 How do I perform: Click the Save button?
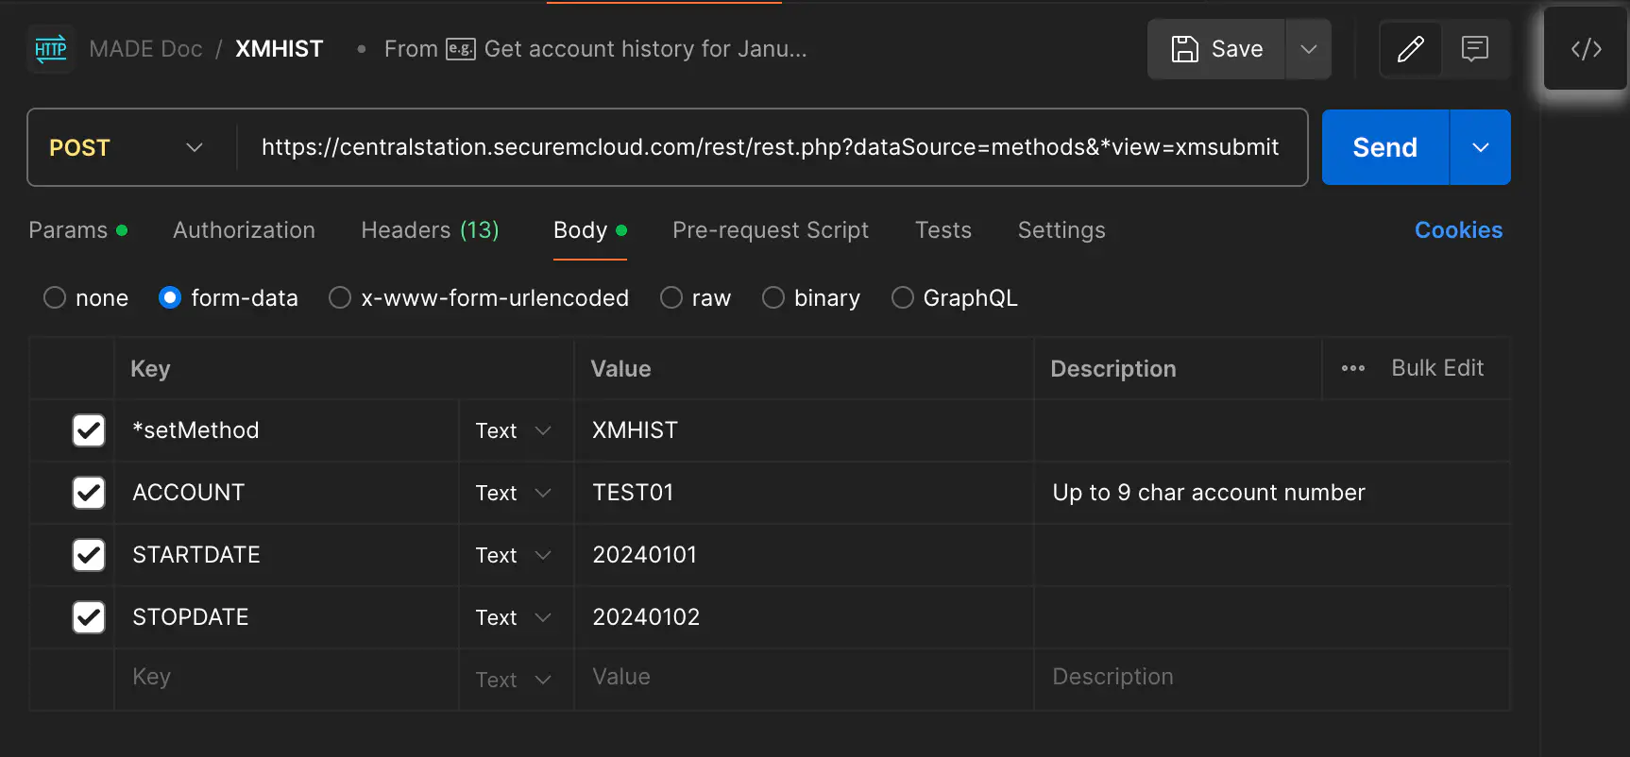point(1216,49)
